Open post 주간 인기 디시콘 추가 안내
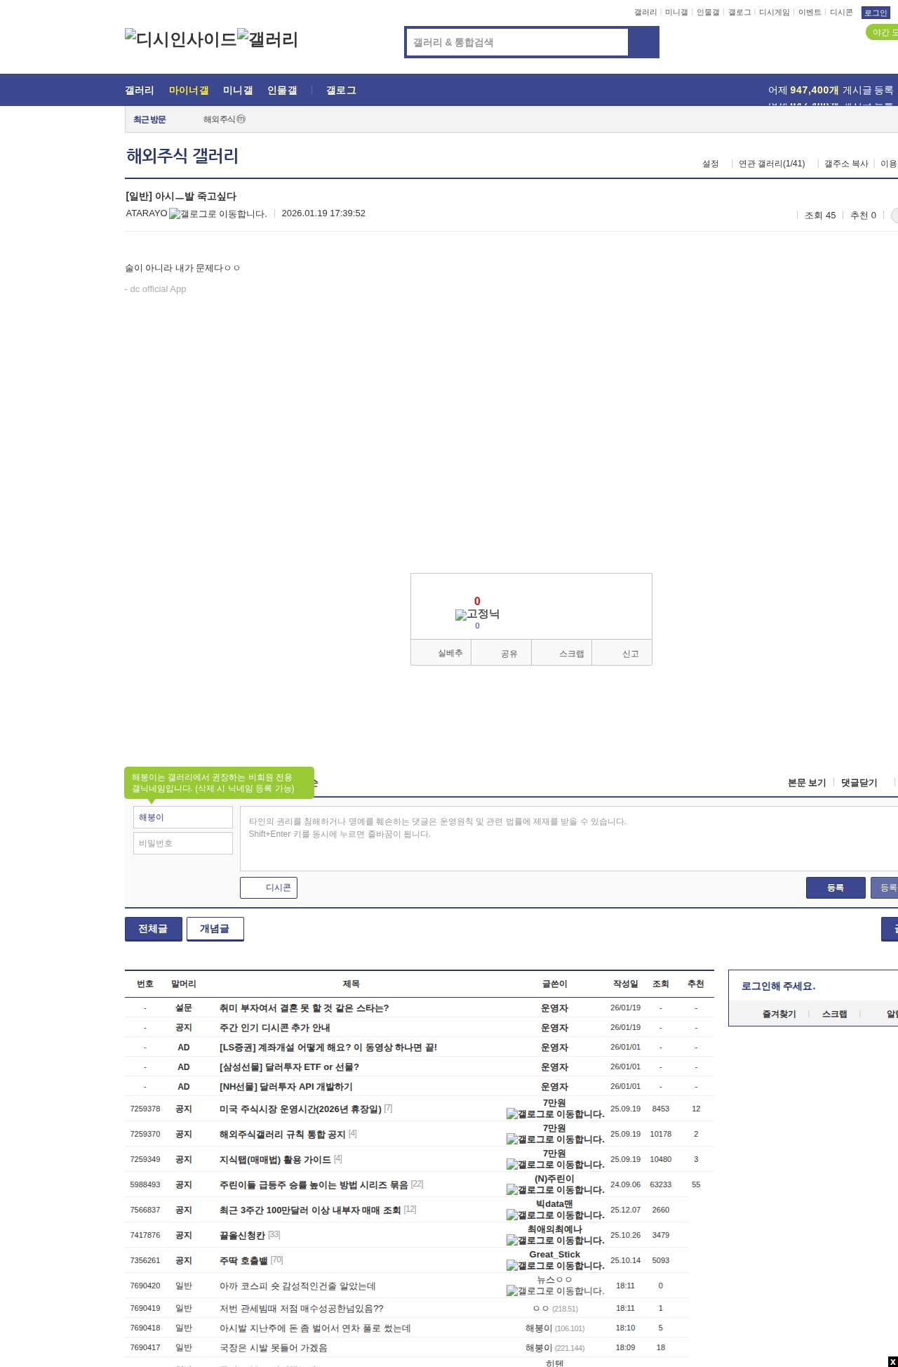Screen dimensions: 898x1367 pos(274,1027)
